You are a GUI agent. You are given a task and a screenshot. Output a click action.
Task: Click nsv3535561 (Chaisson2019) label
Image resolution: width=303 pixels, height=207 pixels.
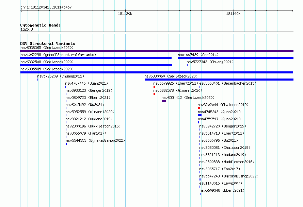click(225, 148)
